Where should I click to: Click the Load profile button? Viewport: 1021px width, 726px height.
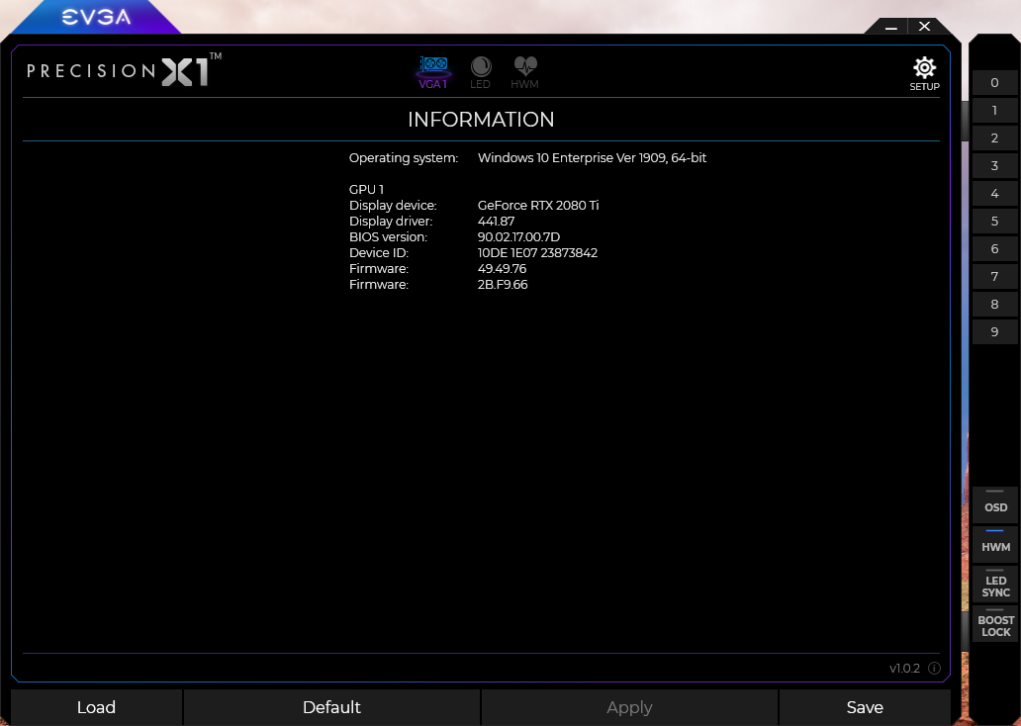coord(96,707)
